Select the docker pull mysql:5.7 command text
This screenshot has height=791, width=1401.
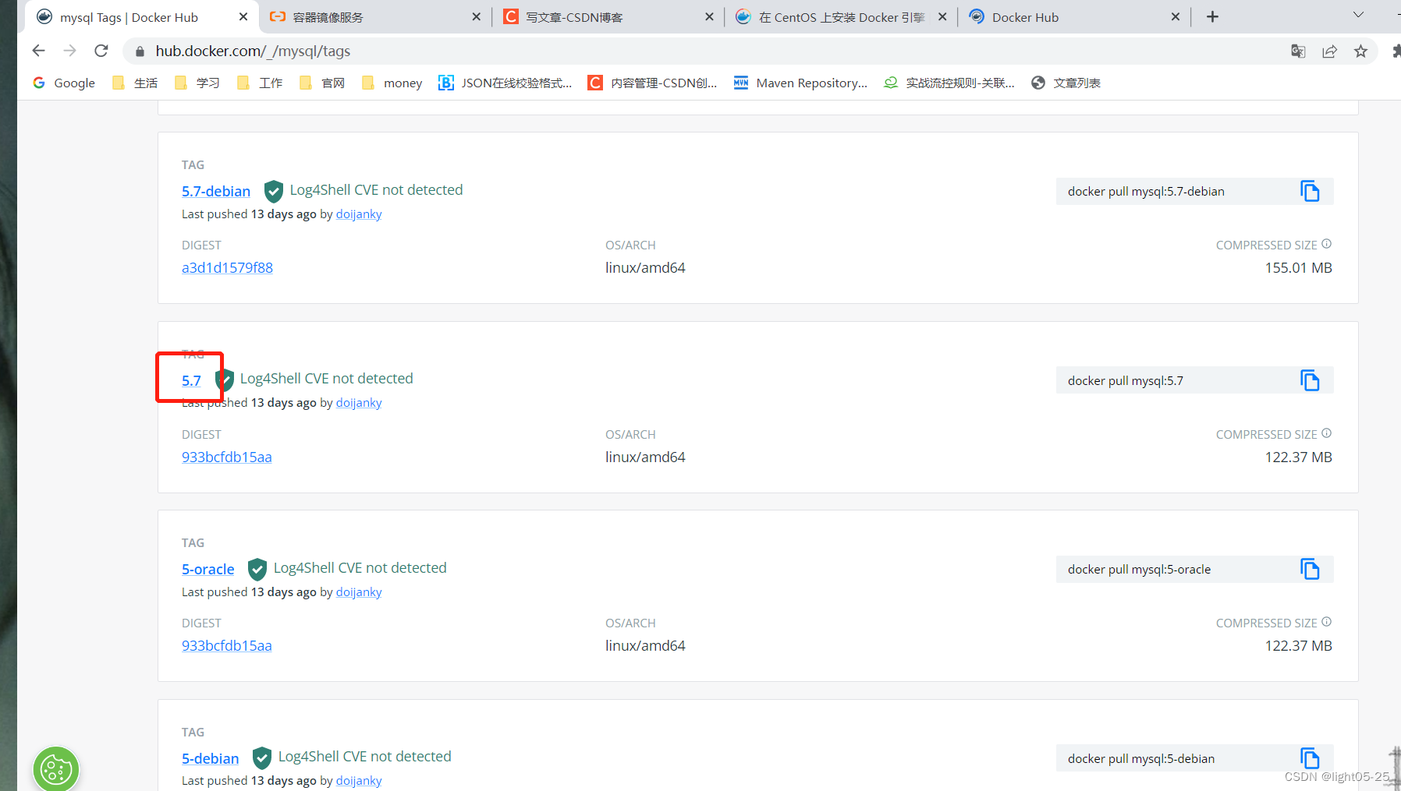pos(1125,380)
